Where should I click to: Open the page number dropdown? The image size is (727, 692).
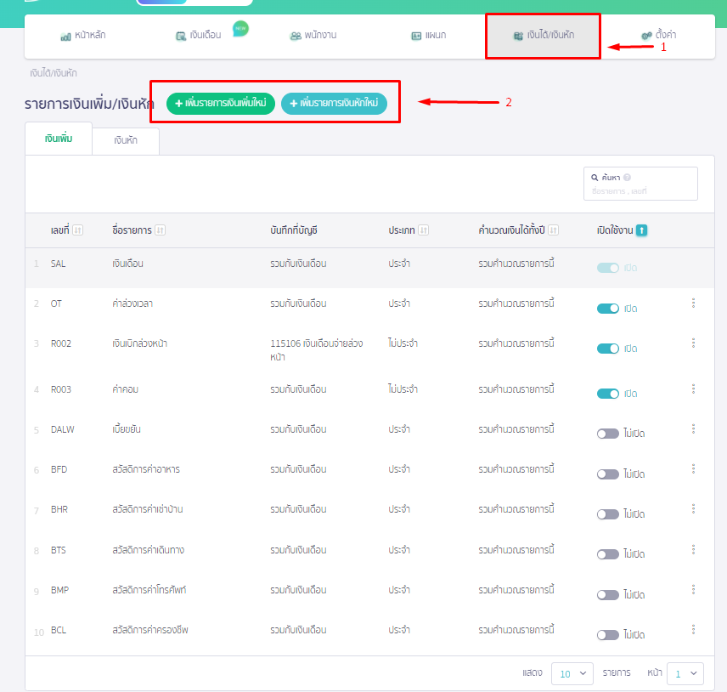point(685,673)
